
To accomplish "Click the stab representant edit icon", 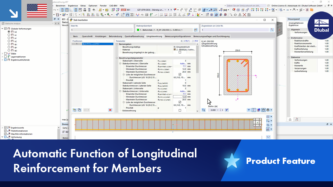I will tap(196, 30).
